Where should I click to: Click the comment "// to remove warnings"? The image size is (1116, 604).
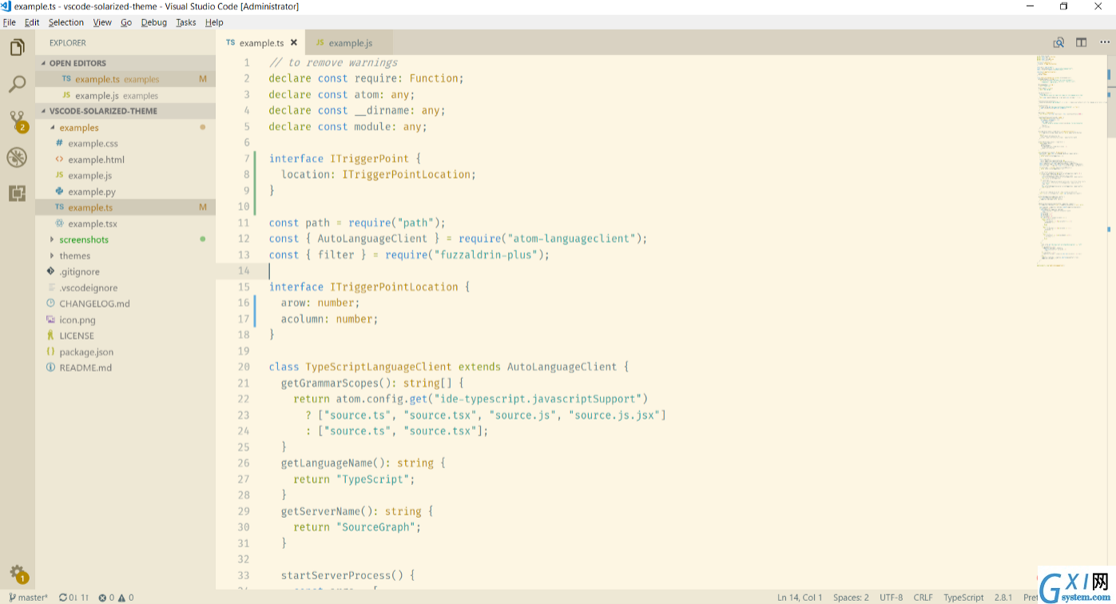(x=333, y=62)
